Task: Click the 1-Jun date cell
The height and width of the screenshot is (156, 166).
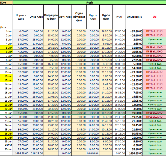Action: point(6,31)
